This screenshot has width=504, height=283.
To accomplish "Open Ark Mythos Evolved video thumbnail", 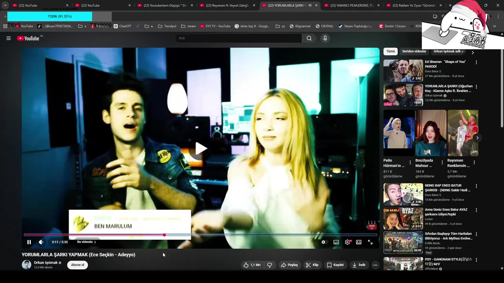I will pos(403,243).
